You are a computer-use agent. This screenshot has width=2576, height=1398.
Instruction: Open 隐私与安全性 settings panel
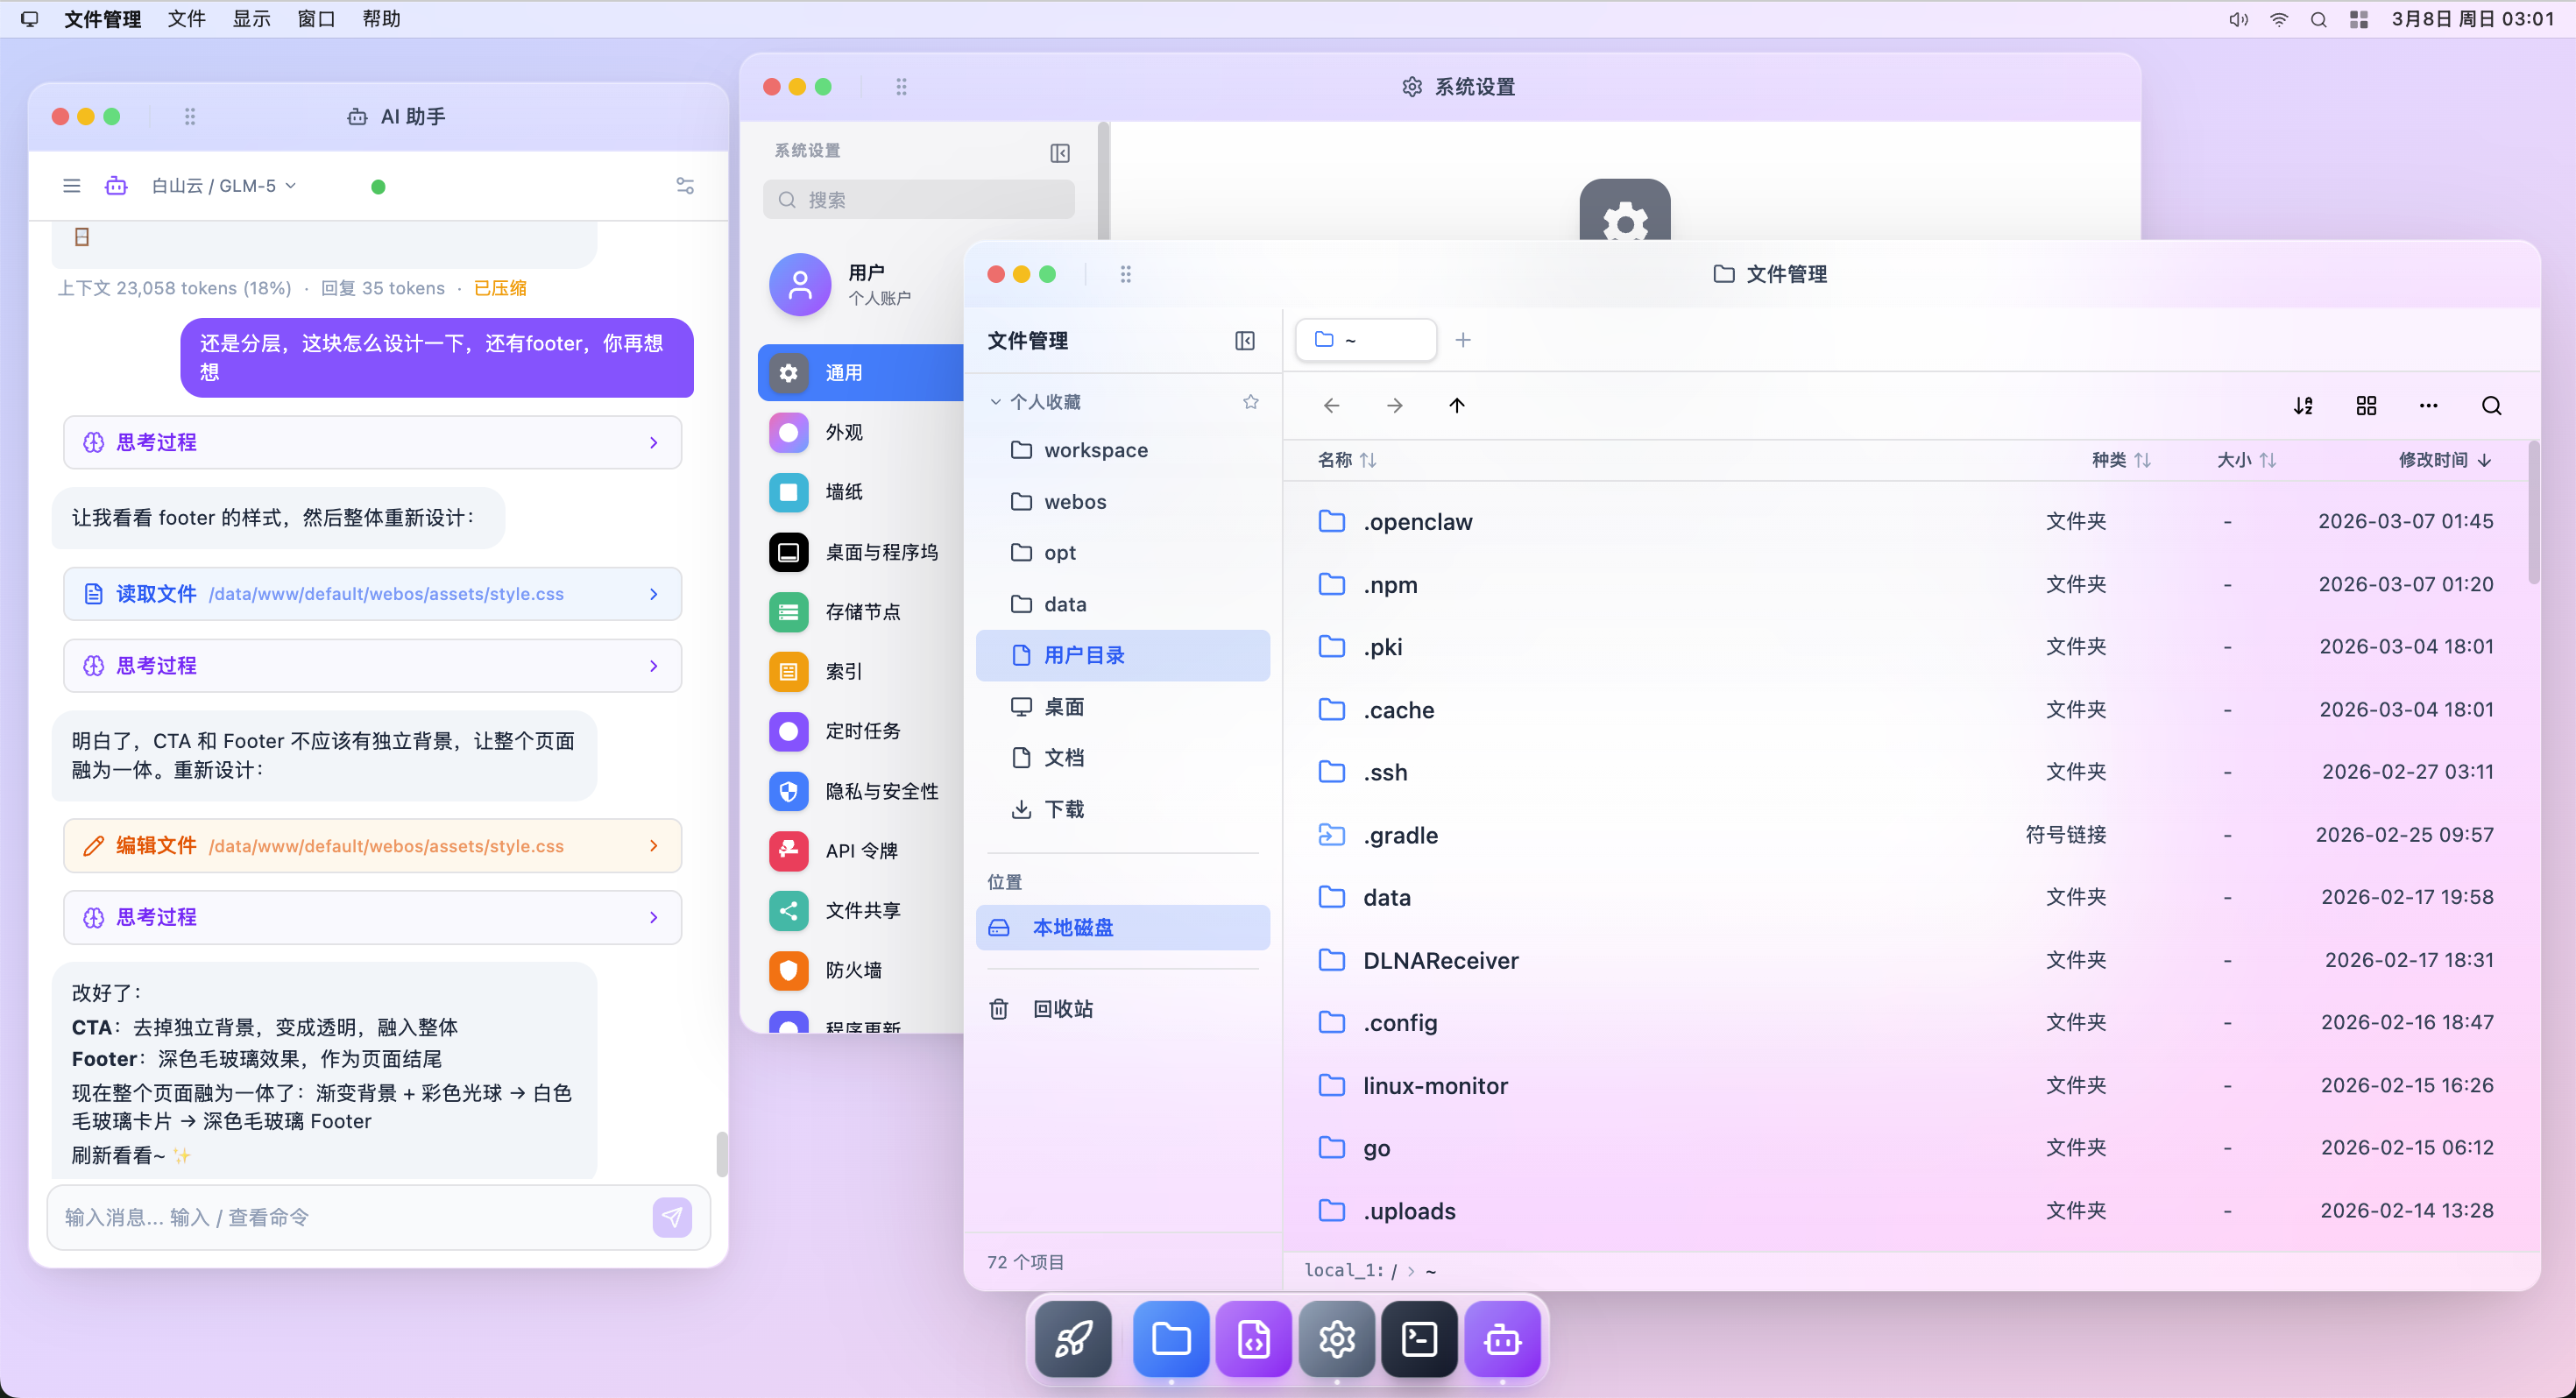(881, 790)
